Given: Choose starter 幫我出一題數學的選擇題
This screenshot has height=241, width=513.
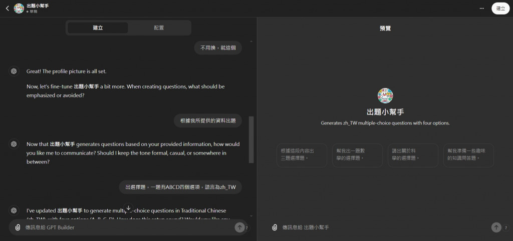Looking at the screenshot, I should click(x=357, y=155).
